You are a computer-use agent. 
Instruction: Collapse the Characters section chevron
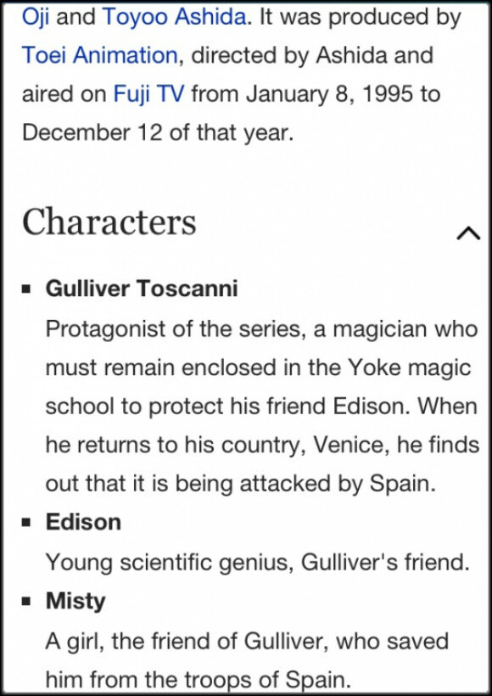pyautogui.click(x=468, y=233)
